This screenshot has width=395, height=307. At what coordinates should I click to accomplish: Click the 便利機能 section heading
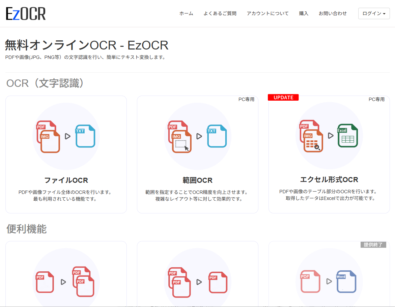(26, 229)
